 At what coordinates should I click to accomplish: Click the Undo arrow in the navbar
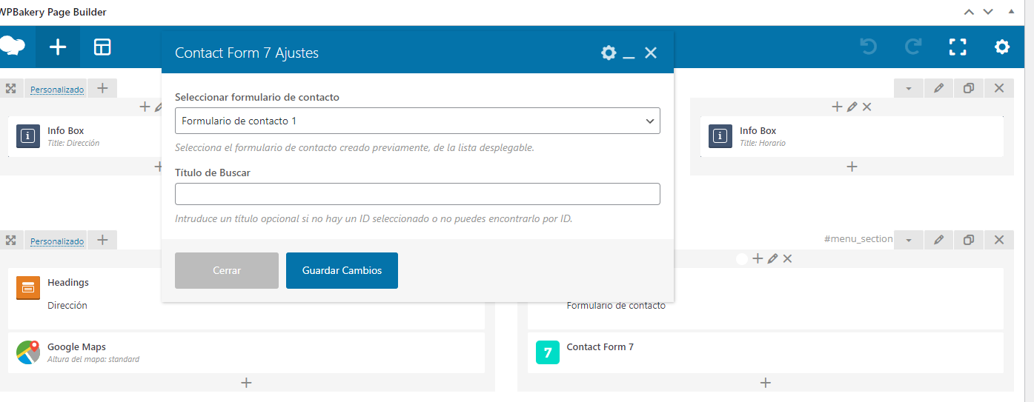click(x=869, y=47)
